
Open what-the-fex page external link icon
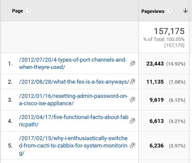point(132,81)
